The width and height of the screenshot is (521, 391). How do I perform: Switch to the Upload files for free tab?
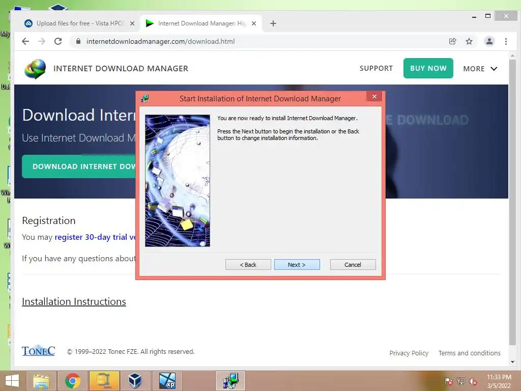[80, 23]
